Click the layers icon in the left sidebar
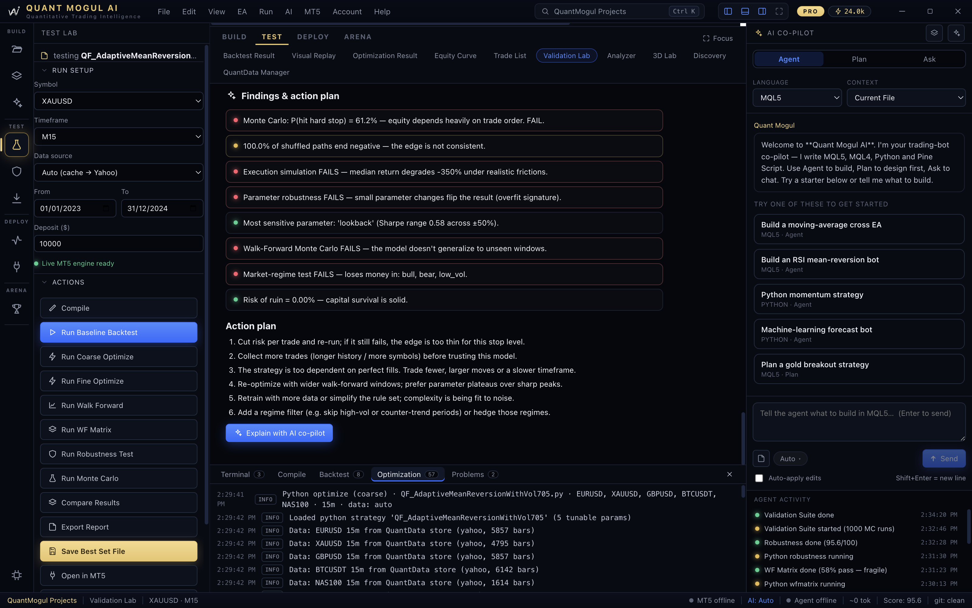The height and width of the screenshot is (608, 972). click(x=16, y=76)
